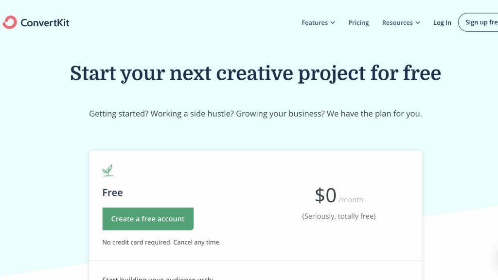
Task: Open the Resources menu label
Action: (397, 22)
